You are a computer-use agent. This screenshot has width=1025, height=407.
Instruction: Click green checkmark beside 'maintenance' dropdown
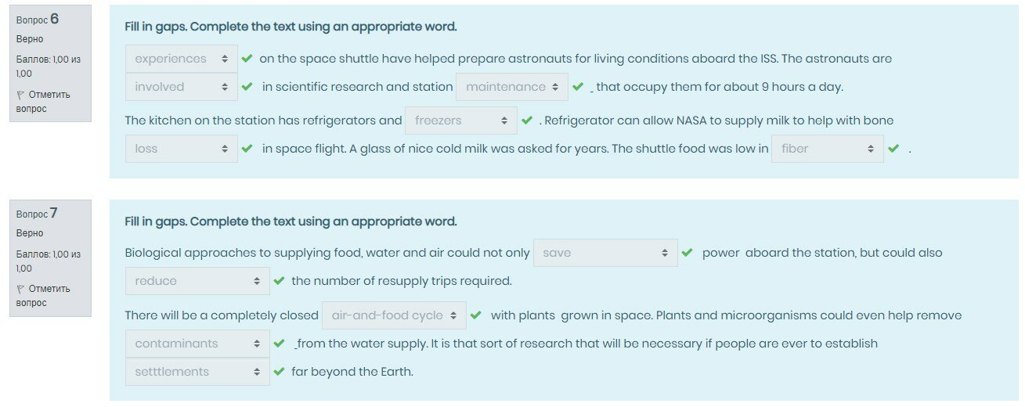[578, 87]
